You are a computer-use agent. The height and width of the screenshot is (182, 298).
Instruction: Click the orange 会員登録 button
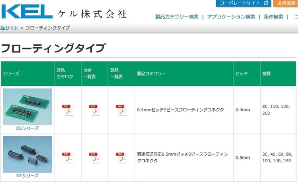(x=285, y=3)
